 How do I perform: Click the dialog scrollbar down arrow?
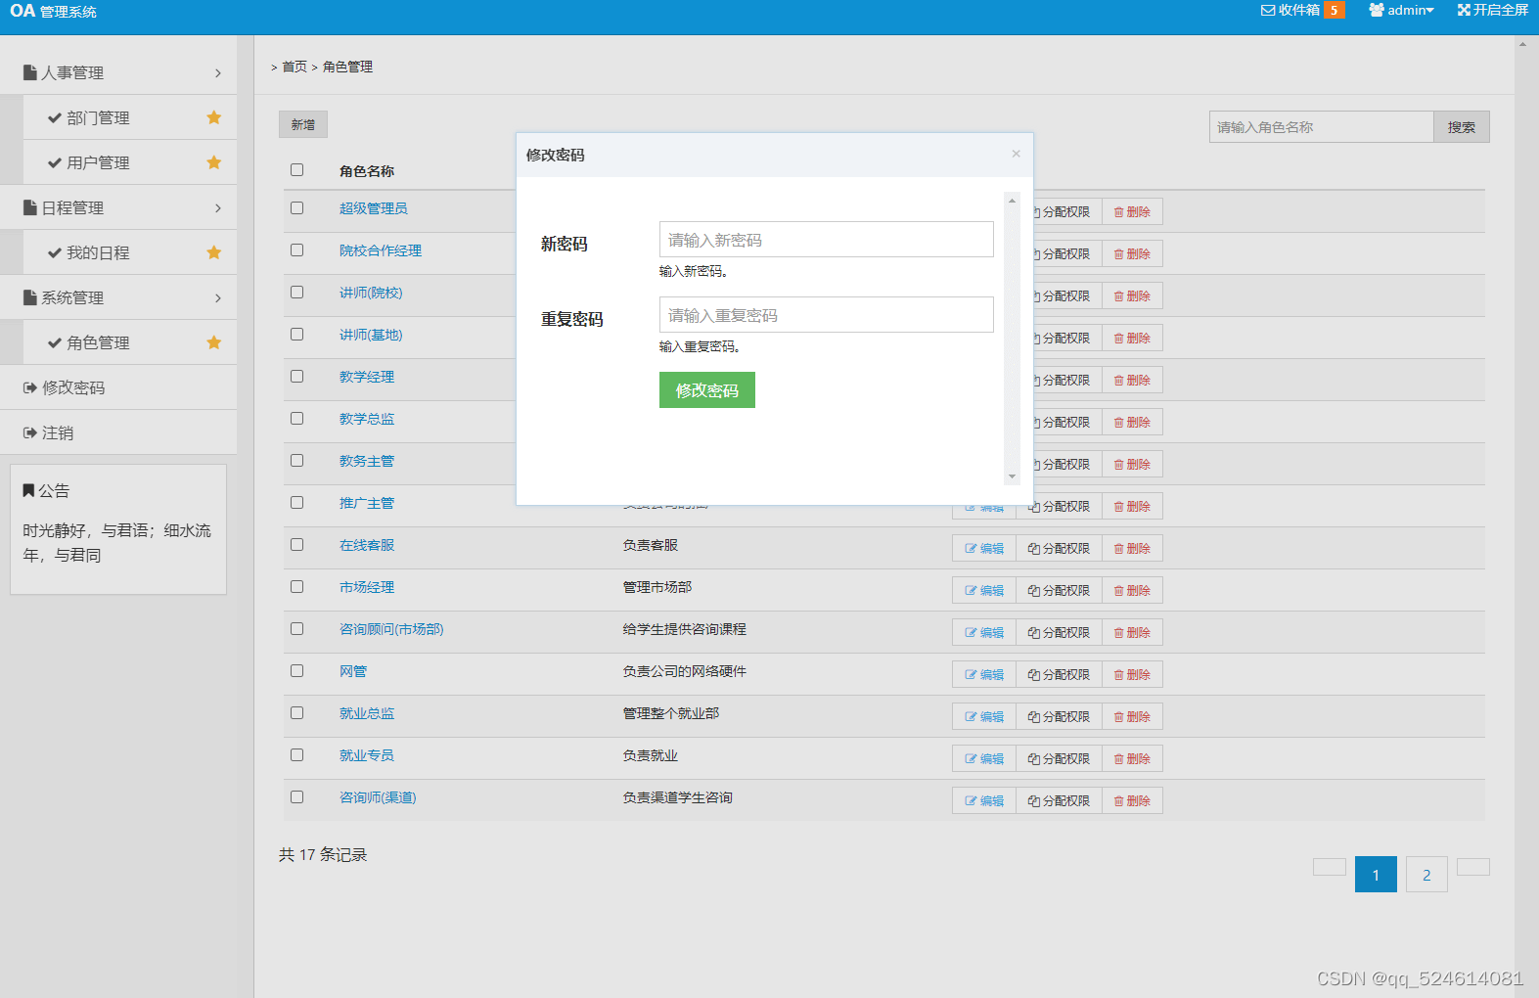pos(1012,476)
